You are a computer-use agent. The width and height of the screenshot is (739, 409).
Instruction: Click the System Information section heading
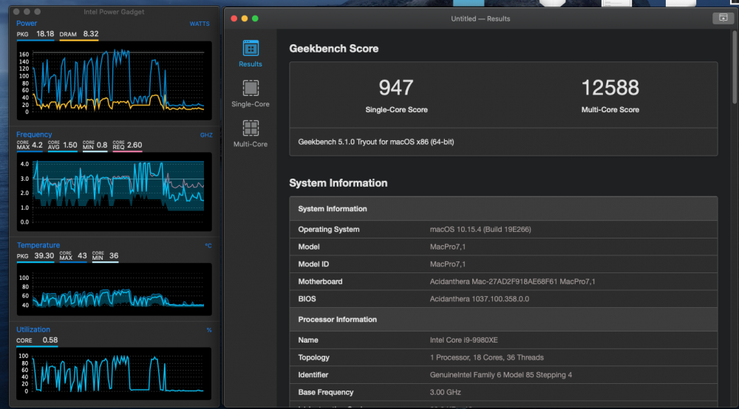338,183
